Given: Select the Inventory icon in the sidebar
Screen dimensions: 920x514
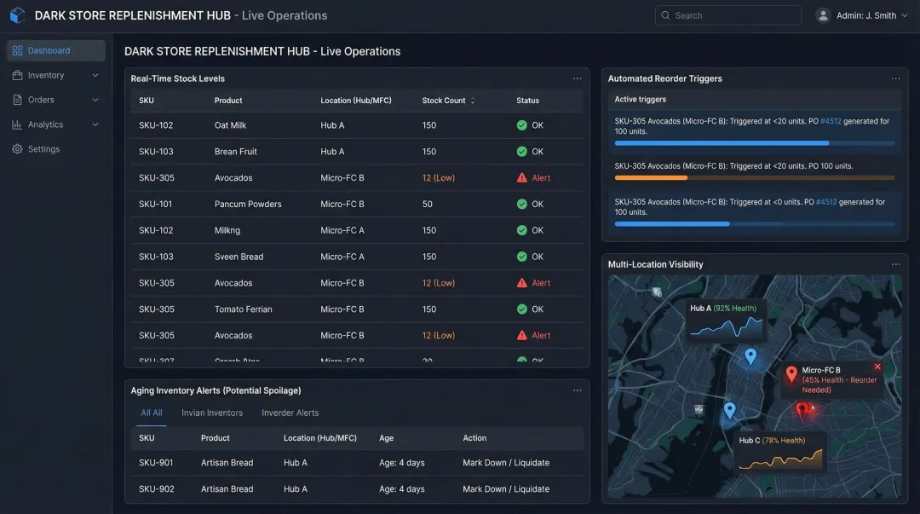Looking at the screenshot, I should click(17, 74).
